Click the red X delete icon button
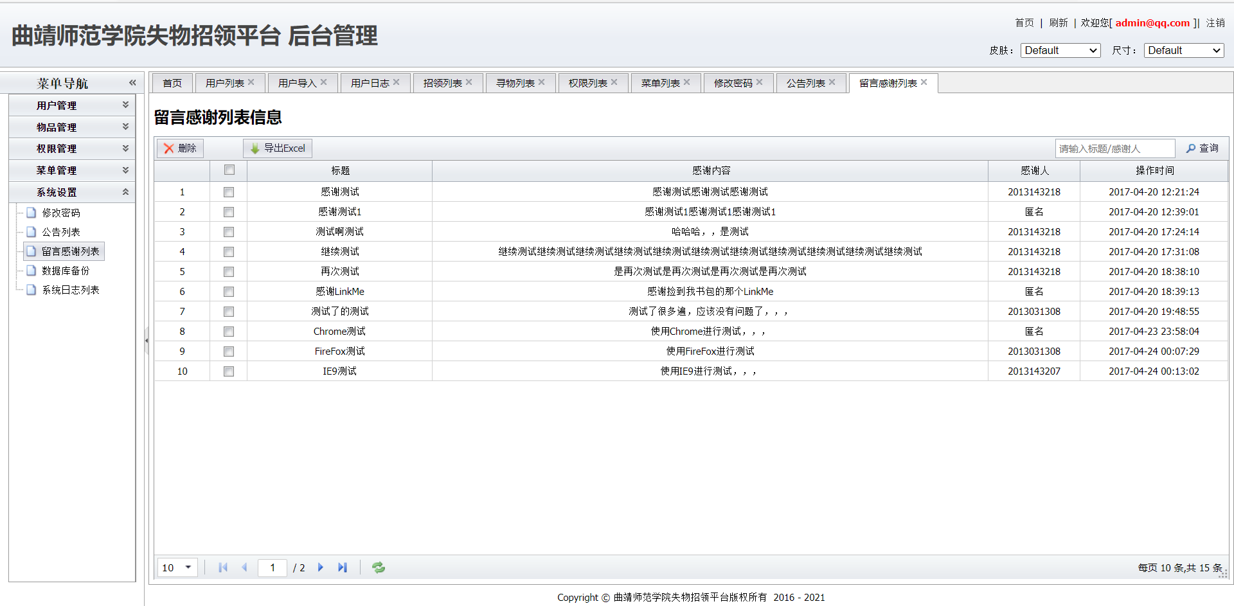 pyautogui.click(x=180, y=148)
